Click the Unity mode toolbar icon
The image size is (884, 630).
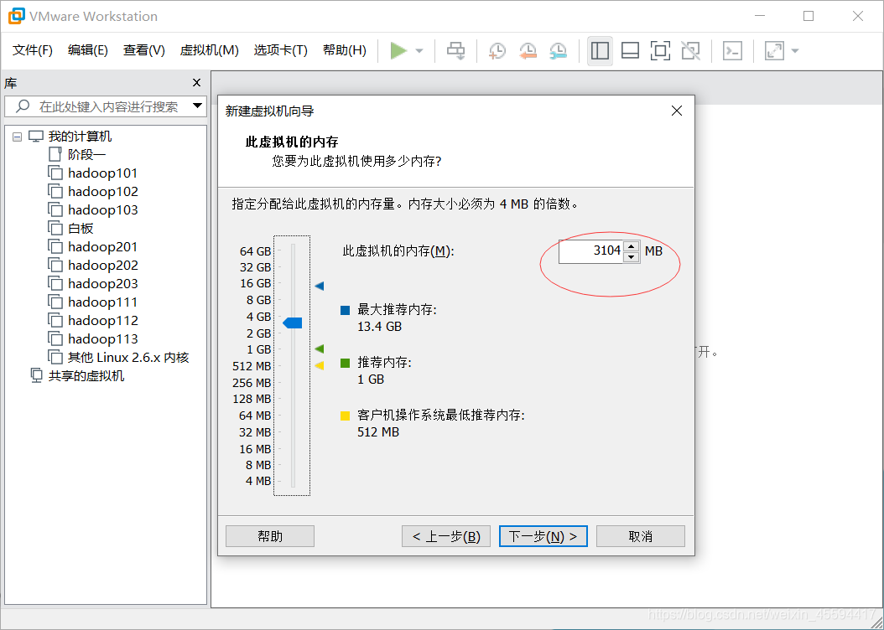click(690, 50)
